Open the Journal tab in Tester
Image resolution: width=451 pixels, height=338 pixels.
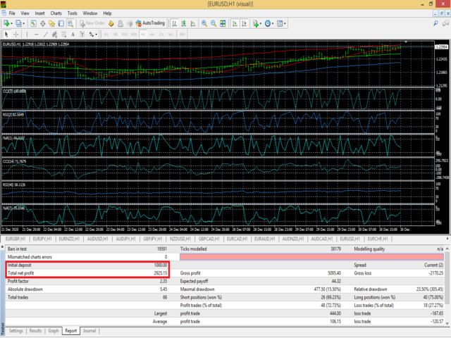click(x=89, y=330)
